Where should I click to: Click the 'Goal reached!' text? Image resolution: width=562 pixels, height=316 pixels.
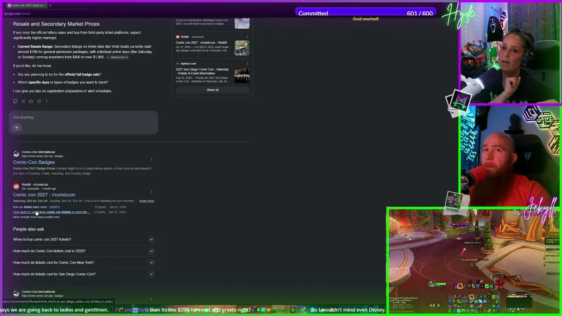pyautogui.click(x=366, y=19)
